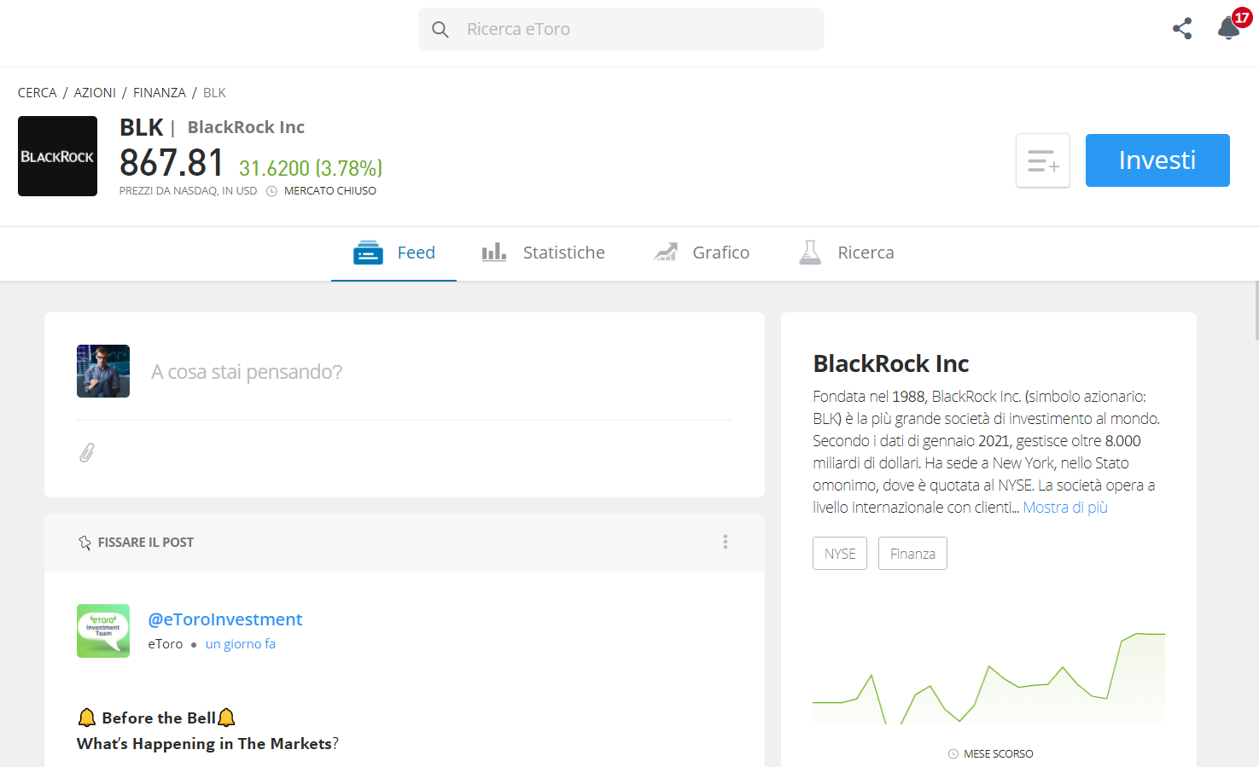Click the clock icon beside MESE SCORSO
The width and height of the screenshot is (1259, 767).
click(x=953, y=754)
